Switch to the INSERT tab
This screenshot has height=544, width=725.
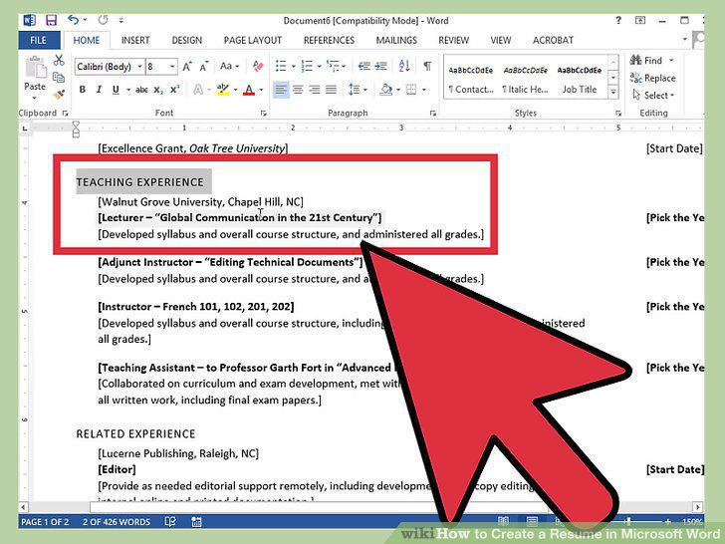[x=135, y=40]
